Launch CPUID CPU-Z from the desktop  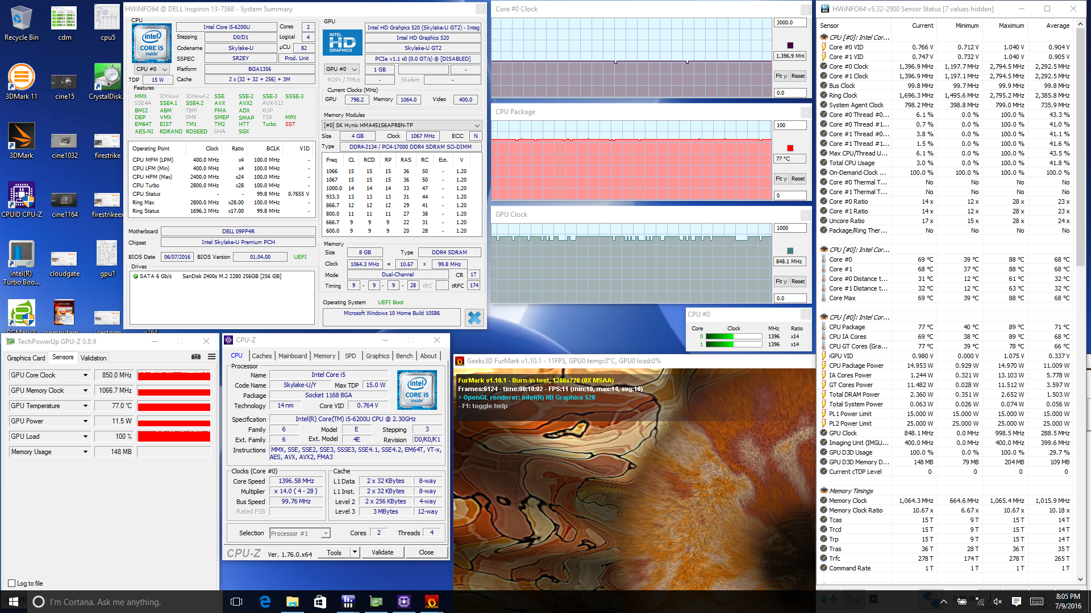pyautogui.click(x=22, y=200)
